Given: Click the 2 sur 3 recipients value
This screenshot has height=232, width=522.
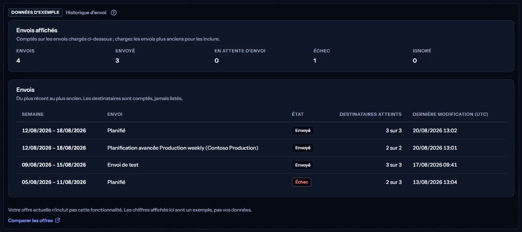Looking at the screenshot, I should tap(394, 182).
